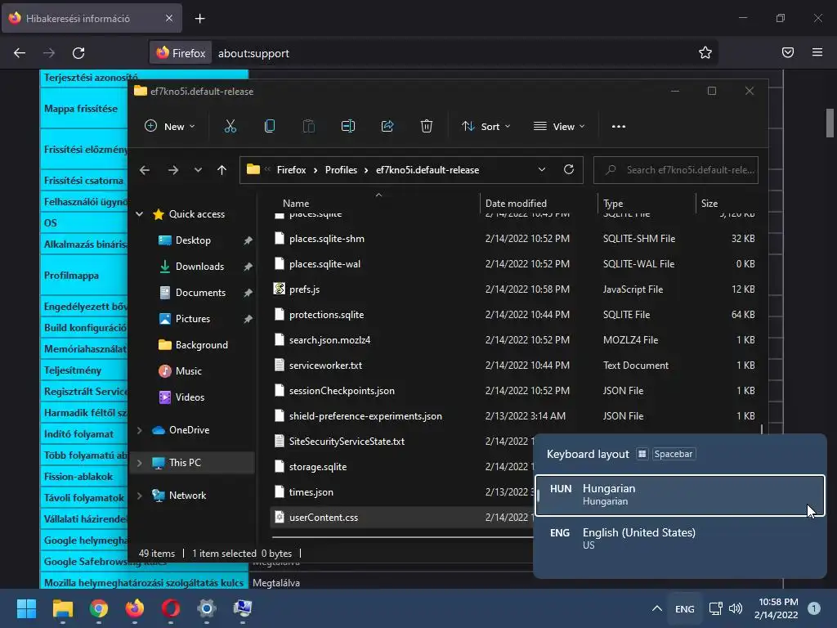837x628 pixels.
Task: Click the network icon in system tray
Action: (x=715, y=608)
